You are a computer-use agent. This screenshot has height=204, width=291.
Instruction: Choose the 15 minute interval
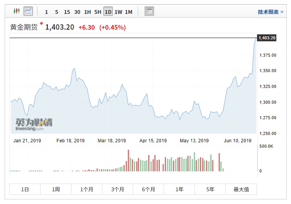(67, 12)
